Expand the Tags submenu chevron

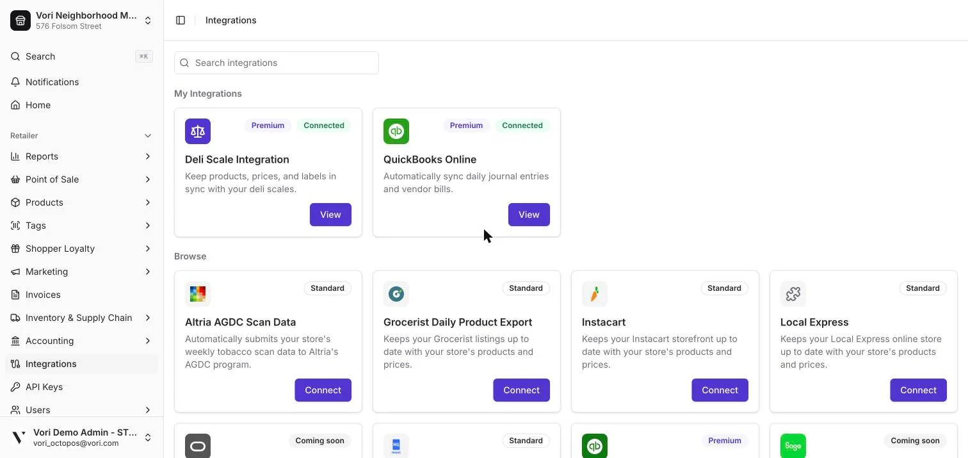tap(148, 225)
